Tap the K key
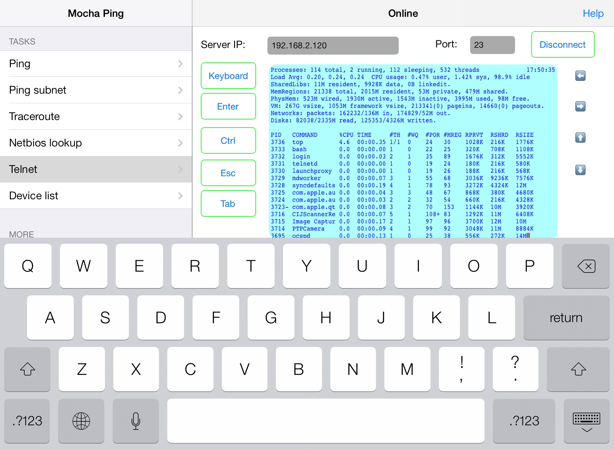This screenshot has height=449, width=614. tap(437, 318)
